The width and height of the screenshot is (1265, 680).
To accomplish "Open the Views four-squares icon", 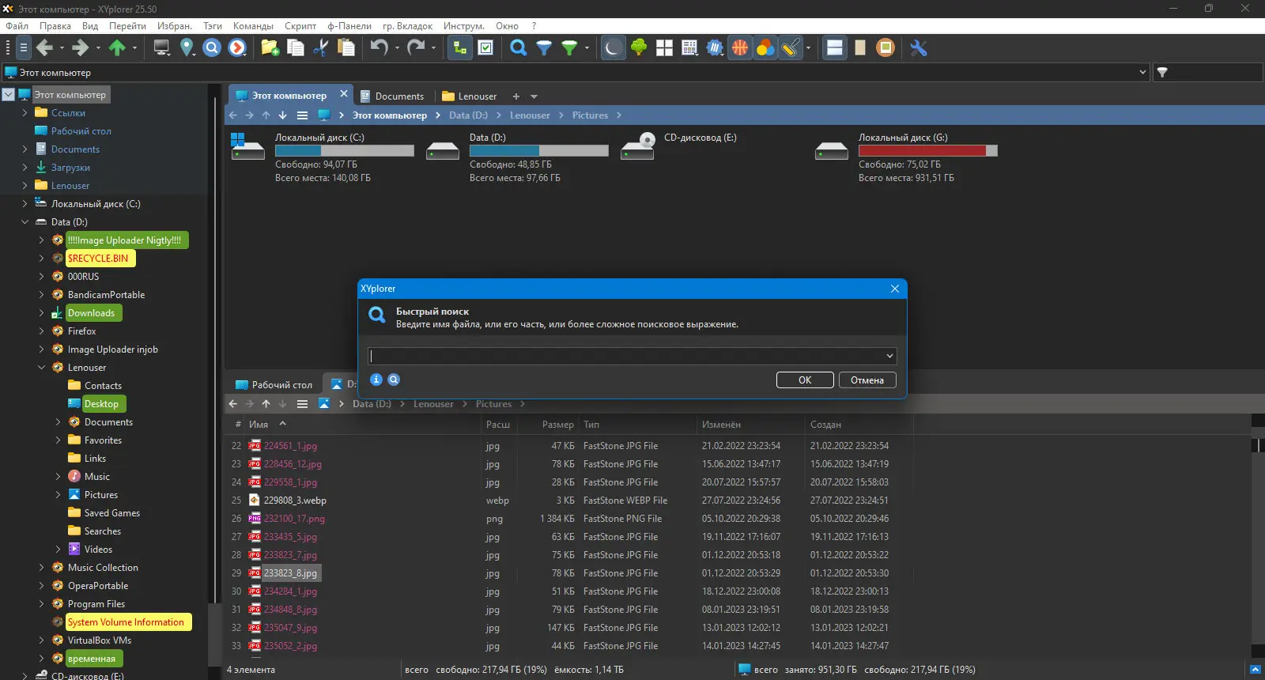I will [x=664, y=48].
